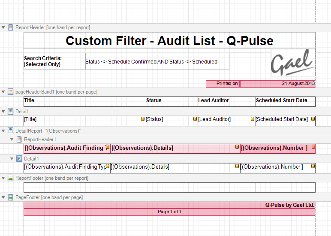Click data binding icon in [Lead Auditor] cell

[252, 119]
